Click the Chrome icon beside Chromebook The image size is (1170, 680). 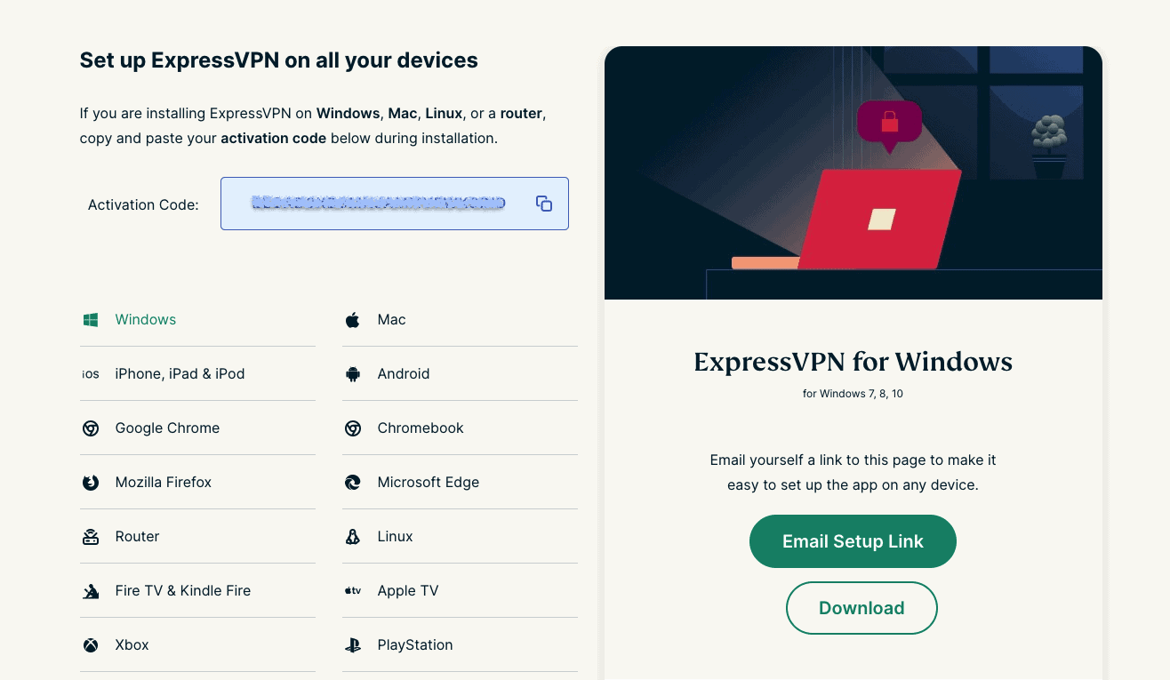[353, 428]
